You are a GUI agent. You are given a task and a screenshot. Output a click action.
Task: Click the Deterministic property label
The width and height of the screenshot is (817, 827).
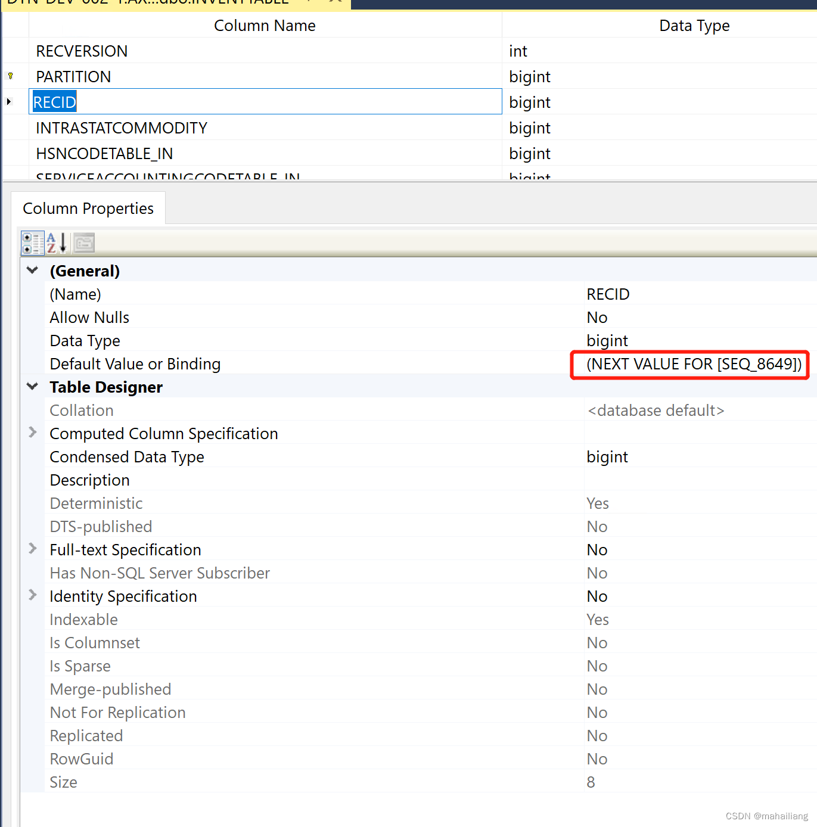tap(96, 503)
